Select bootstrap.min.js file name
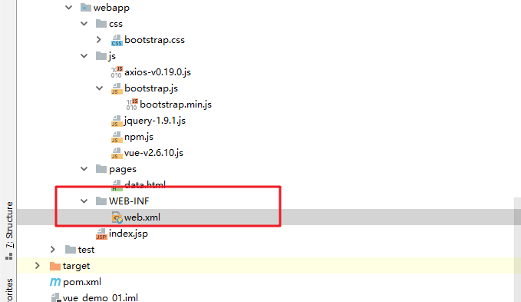 pyautogui.click(x=176, y=105)
